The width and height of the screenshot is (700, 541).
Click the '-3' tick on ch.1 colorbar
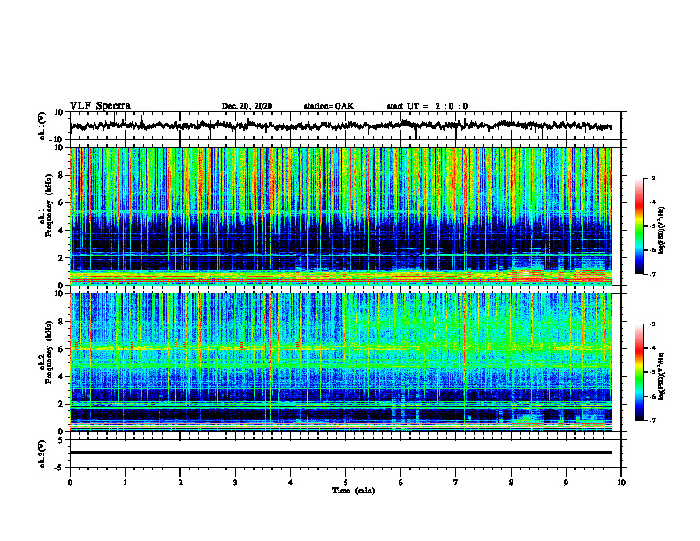[x=652, y=178]
